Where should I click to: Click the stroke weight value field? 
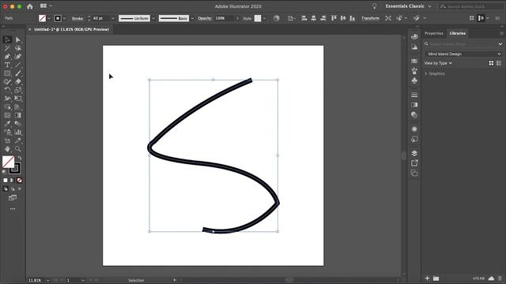(100, 18)
